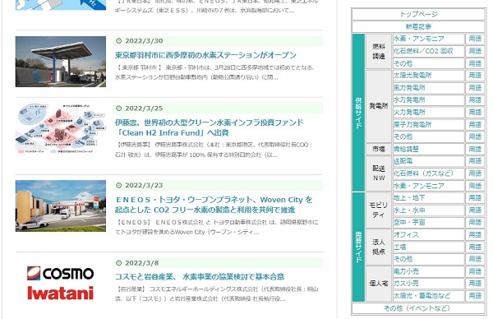Open 用語 for the 化石燃料/CO2 回収 row
493x319 pixels.
coord(475,51)
